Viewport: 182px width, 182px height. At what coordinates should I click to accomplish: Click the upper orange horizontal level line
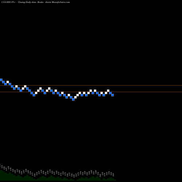(91, 86)
